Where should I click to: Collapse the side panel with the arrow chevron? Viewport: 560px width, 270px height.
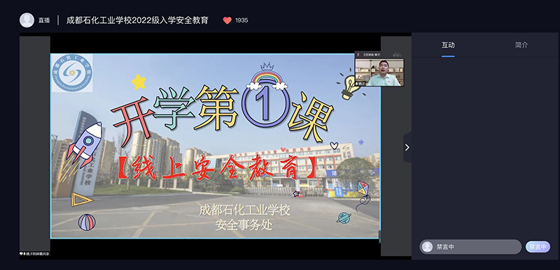407,147
